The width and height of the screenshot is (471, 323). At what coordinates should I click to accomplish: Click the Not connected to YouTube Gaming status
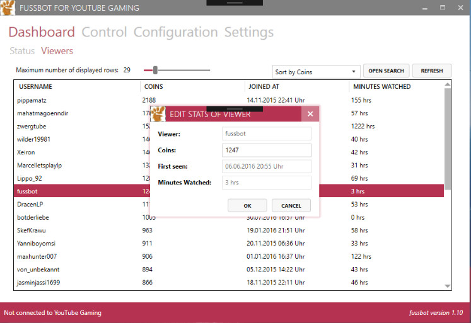(52, 312)
